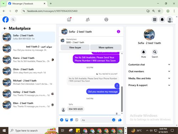
Task: Choose a sticker icon
Action: click(72, 120)
